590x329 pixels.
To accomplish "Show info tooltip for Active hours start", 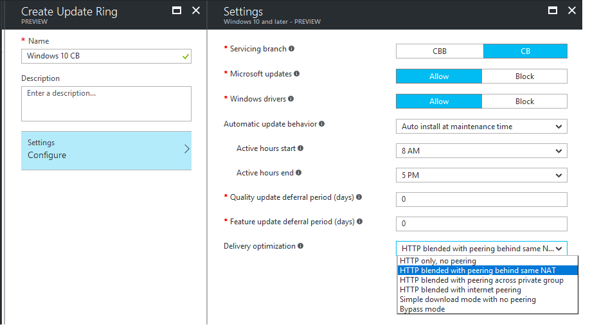I will point(301,148).
